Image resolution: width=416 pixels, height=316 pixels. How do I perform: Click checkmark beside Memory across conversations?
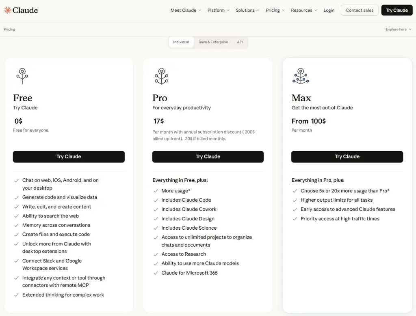tap(16, 226)
